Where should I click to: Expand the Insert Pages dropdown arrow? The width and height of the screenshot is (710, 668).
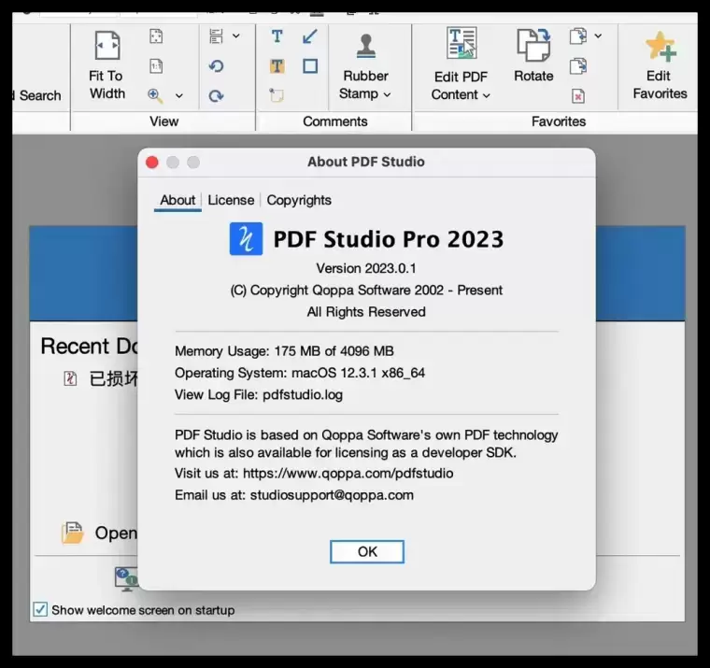coord(598,36)
